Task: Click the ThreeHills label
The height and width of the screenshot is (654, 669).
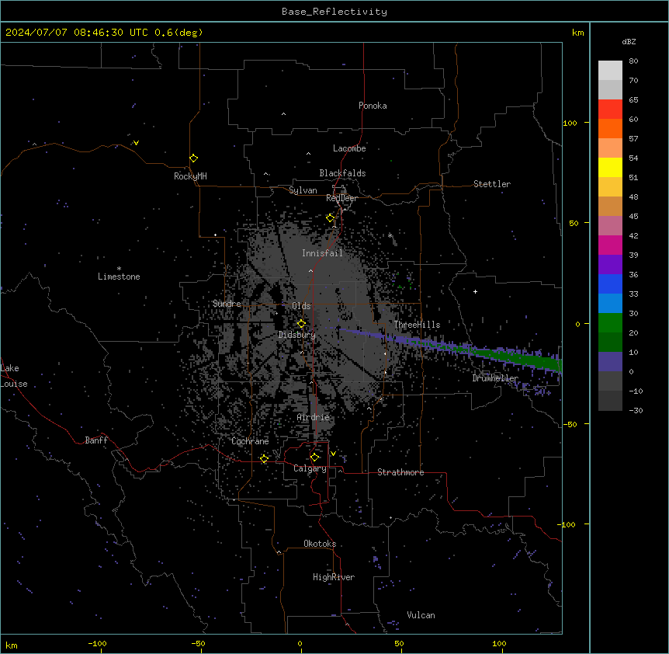Action: 417,325
